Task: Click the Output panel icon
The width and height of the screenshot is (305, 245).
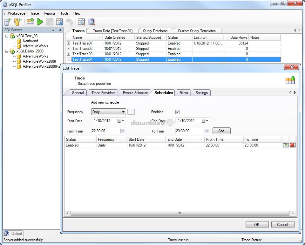Action: (7, 233)
